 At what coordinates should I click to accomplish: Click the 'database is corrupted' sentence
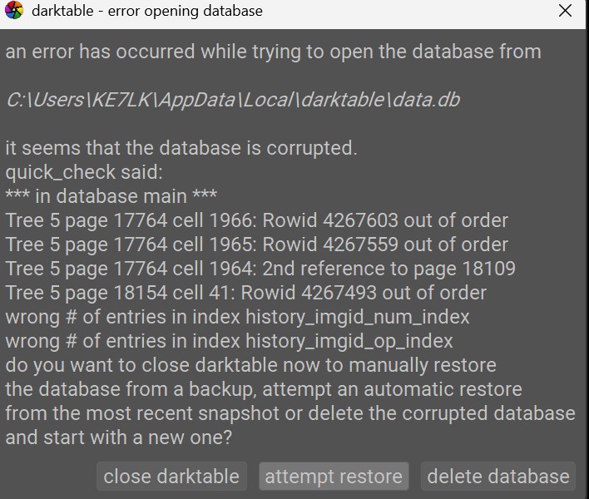[181, 148]
